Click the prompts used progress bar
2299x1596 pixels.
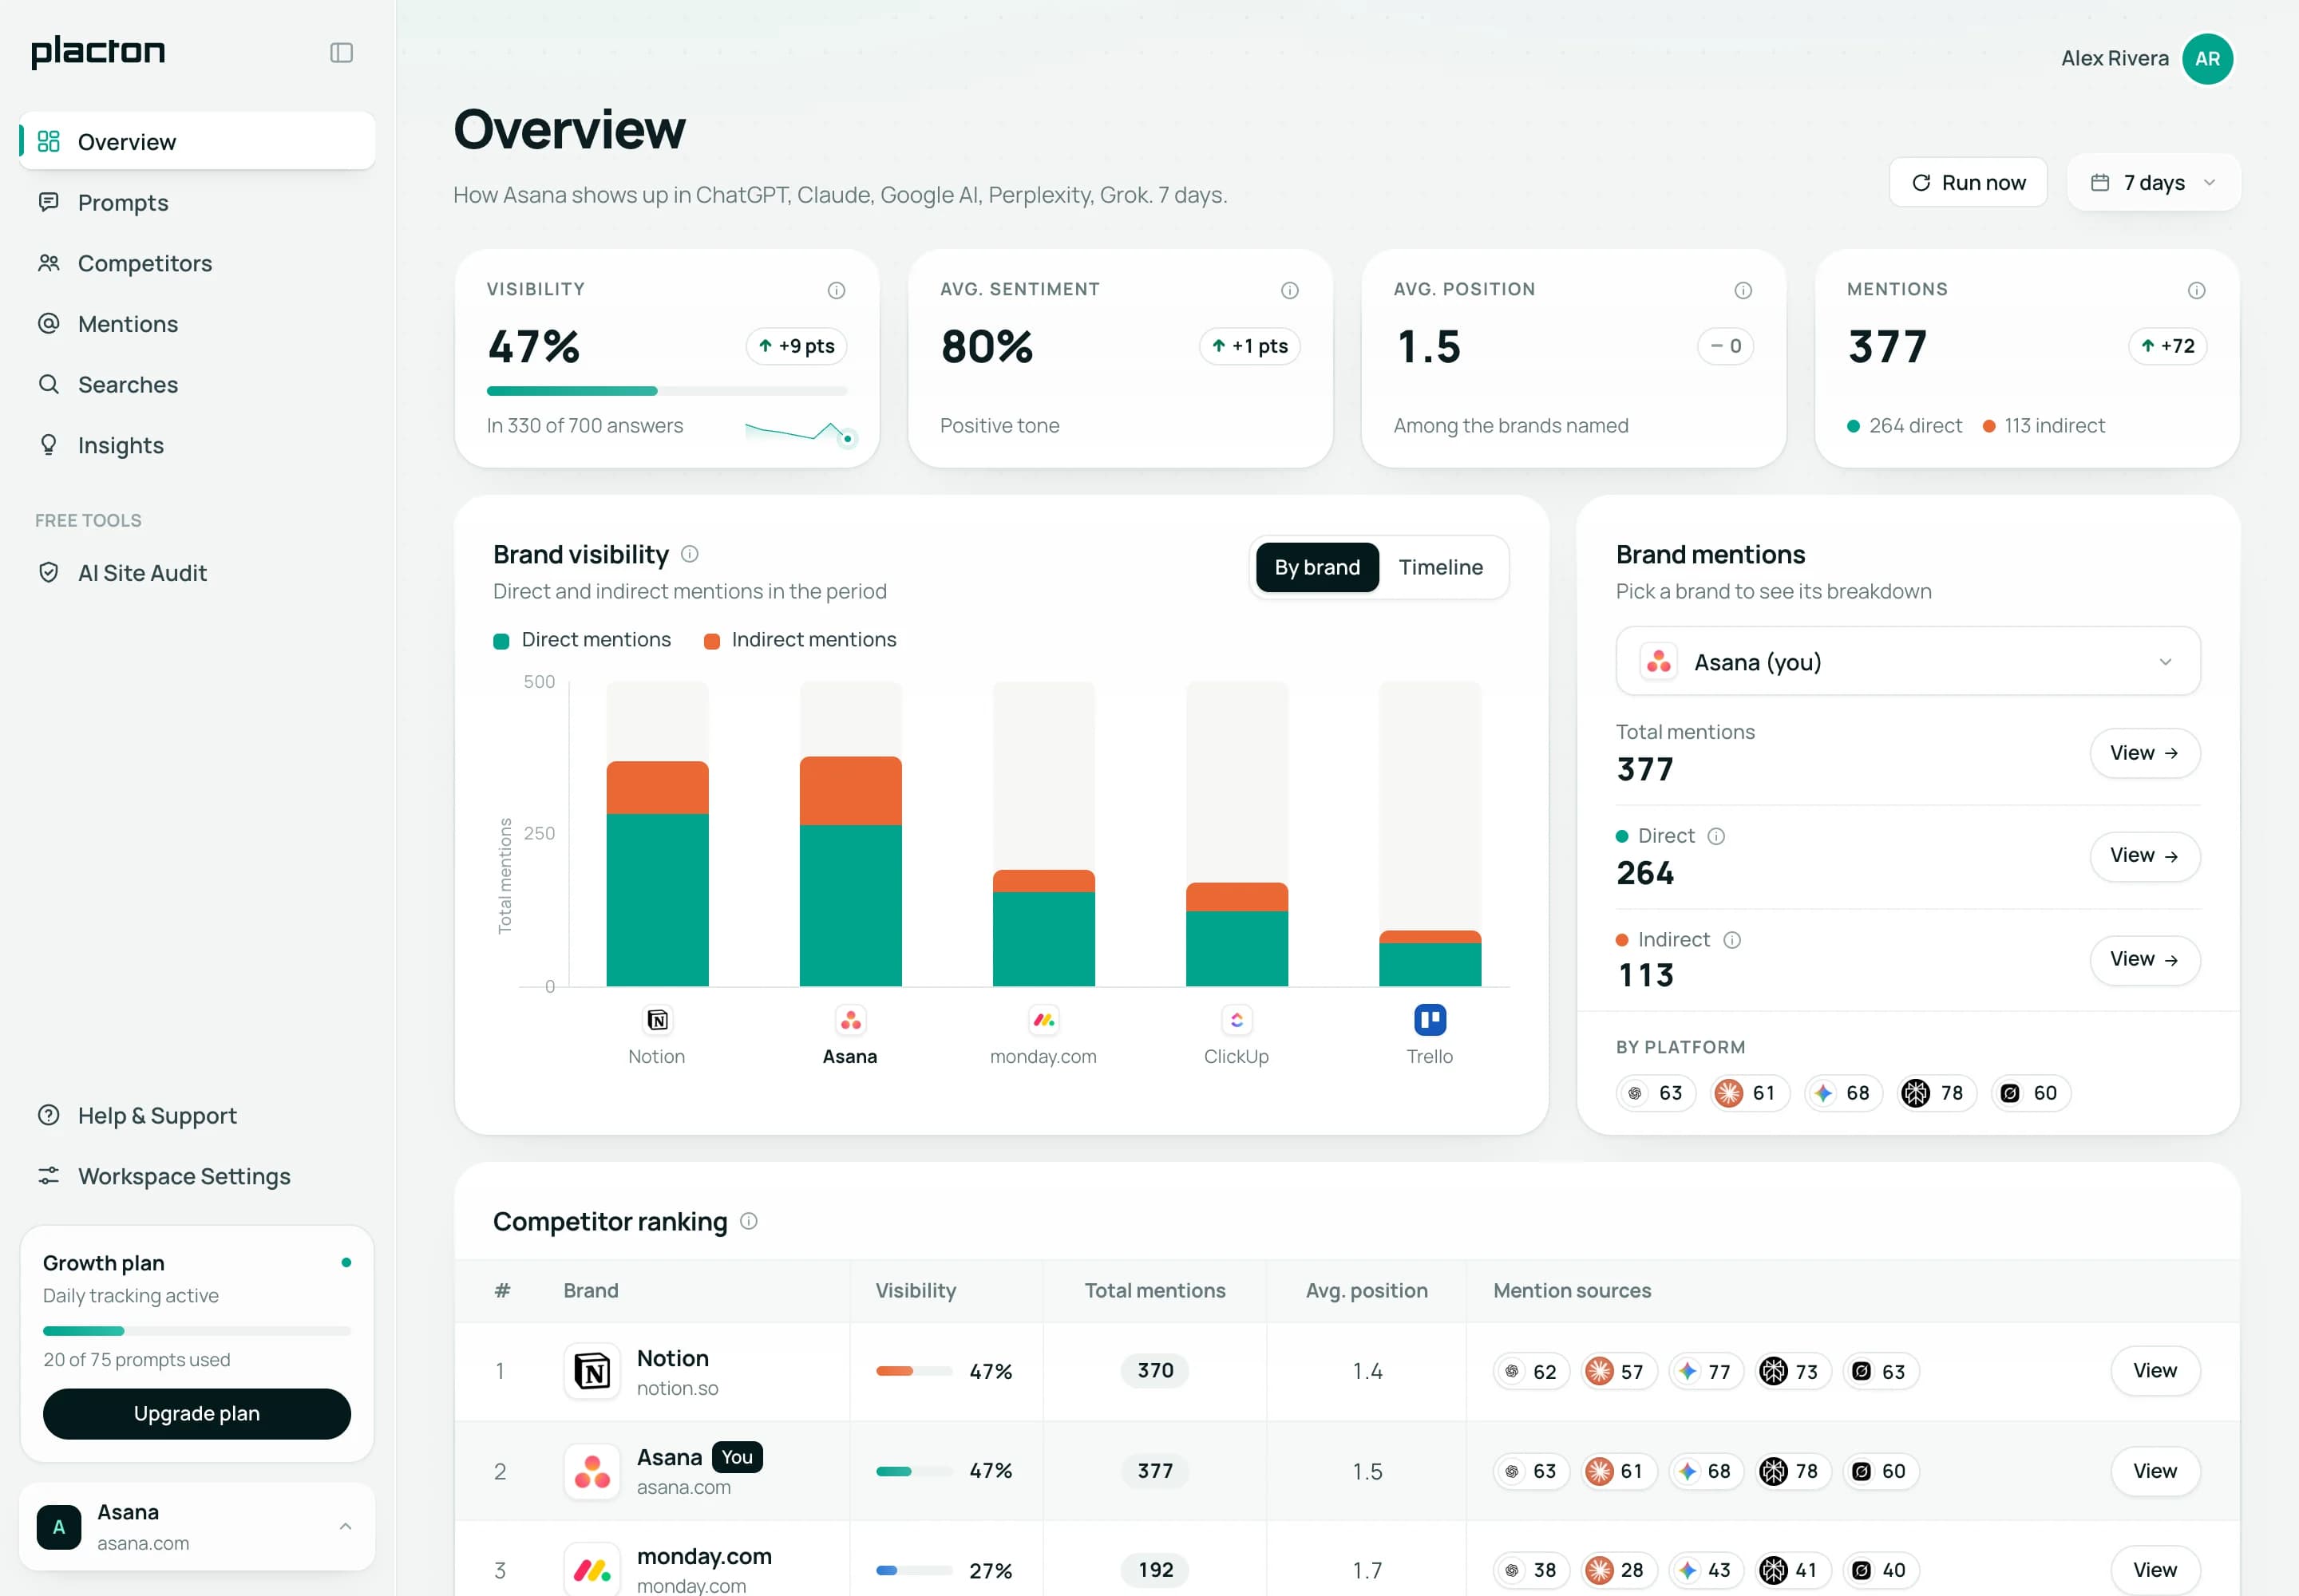(197, 1331)
